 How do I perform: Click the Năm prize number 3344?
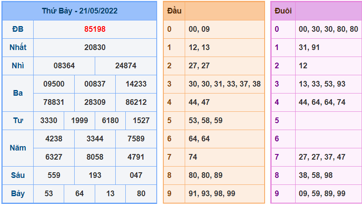pos(95,139)
